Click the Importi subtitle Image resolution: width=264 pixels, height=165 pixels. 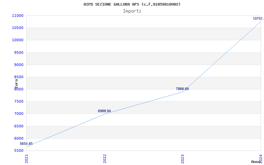pyautogui.click(x=132, y=11)
